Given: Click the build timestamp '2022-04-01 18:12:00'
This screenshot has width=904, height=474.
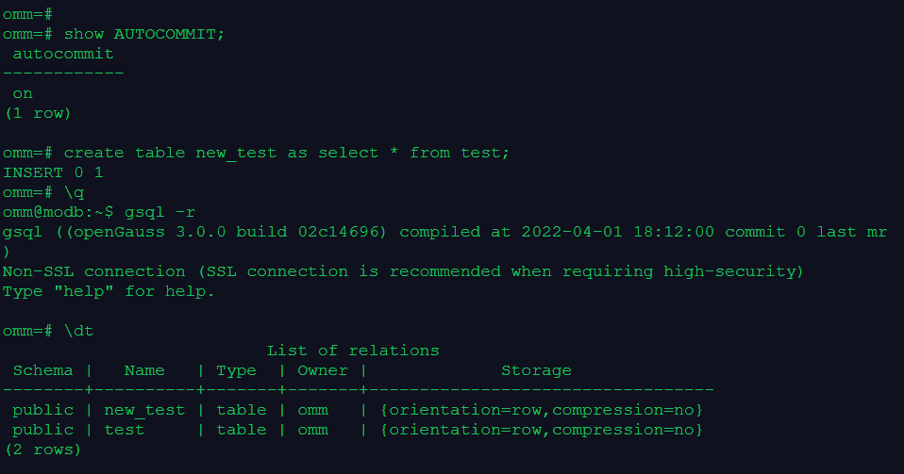Looking at the screenshot, I should point(619,232).
